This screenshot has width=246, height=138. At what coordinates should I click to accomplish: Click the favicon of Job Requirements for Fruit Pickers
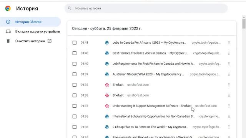107,64
